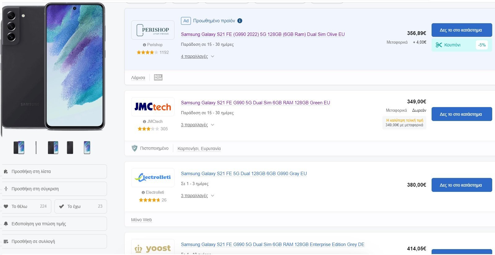Screen dimensions: 495x255
Task: Click Σε 1 - 3 ημέρες delivery text
Action: [195, 184]
